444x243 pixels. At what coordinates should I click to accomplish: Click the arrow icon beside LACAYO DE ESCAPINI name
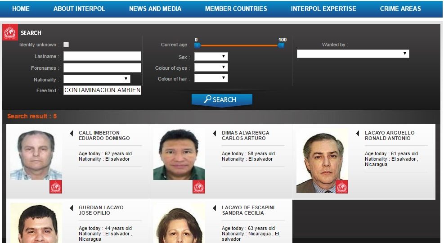point(215,208)
